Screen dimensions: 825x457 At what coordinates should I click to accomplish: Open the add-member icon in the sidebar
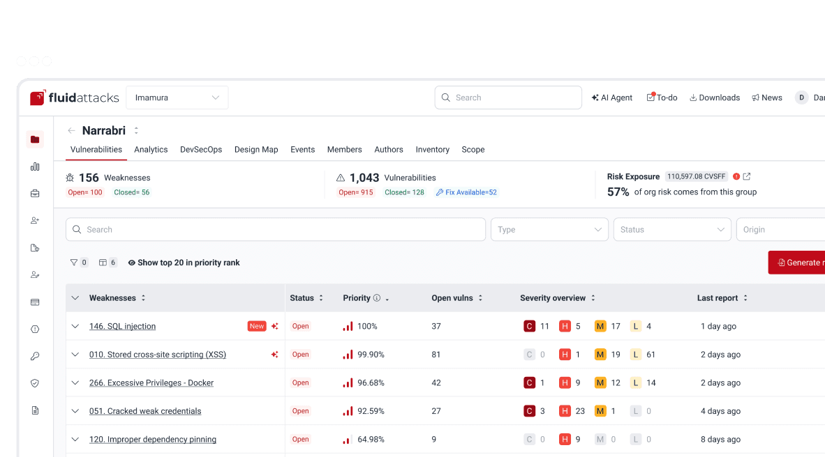[35, 220]
